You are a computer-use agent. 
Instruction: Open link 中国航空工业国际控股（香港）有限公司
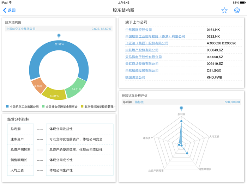(155, 36)
